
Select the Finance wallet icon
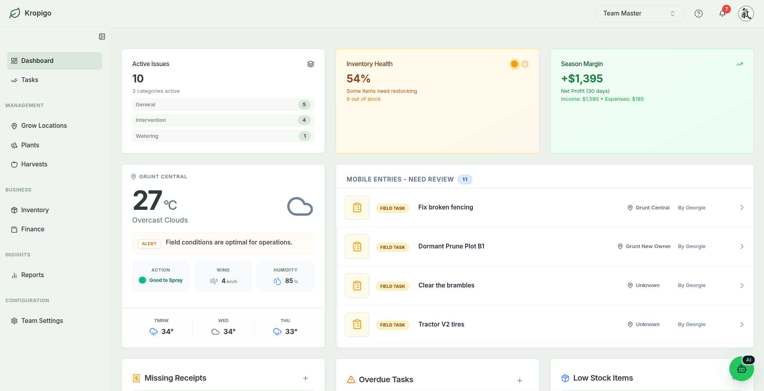pos(14,229)
